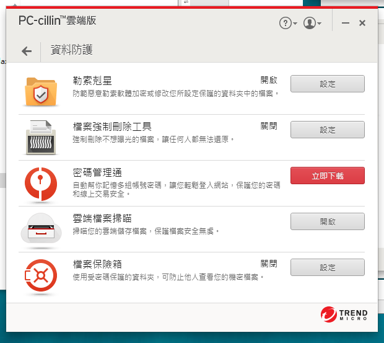Click 開啟 button for 雲端檔案掃瞄
This screenshot has width=384, height=343.
tap(328, 221)
